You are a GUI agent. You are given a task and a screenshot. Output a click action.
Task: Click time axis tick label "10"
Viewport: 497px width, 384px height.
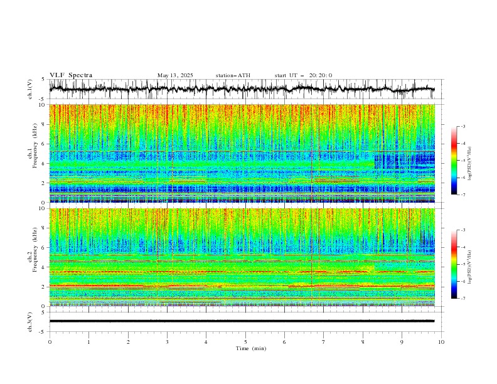pos(441,342)
